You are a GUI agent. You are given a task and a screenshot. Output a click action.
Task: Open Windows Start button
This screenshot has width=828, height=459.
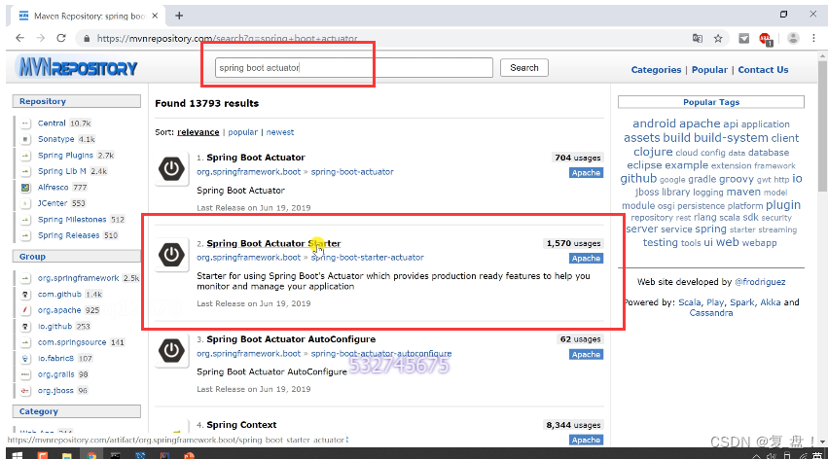tap(17, 454)
